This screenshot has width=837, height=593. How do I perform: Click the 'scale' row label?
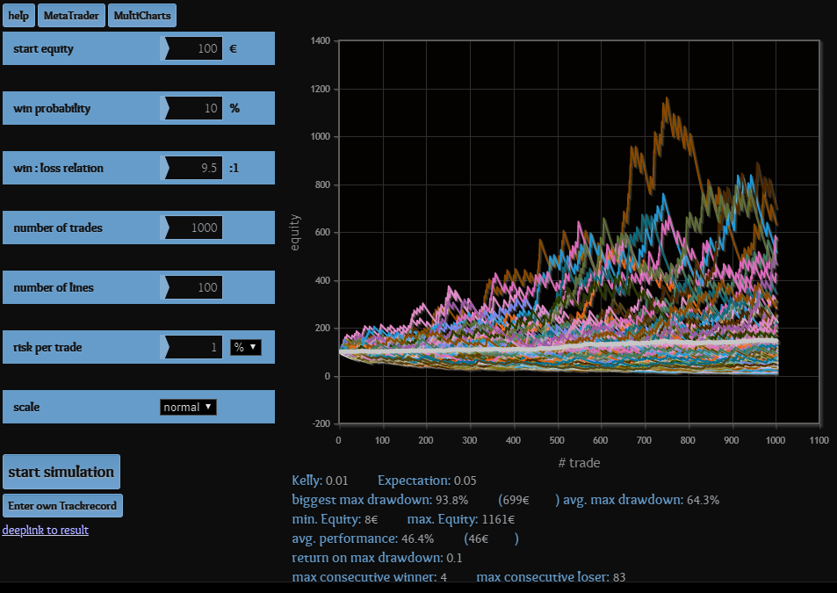pos(26,408)
